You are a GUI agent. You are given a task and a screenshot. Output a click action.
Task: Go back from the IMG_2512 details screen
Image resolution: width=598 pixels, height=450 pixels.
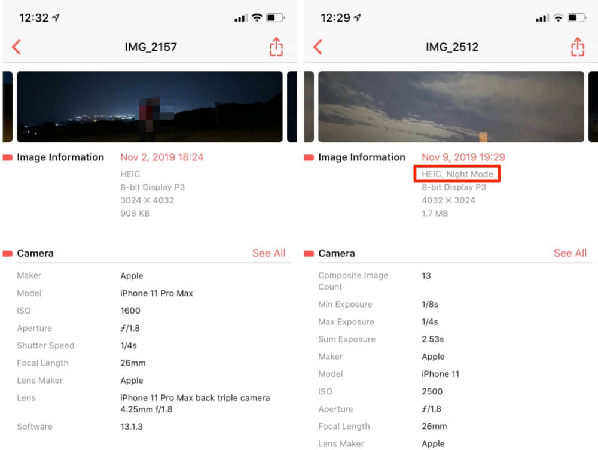(318, 47)
